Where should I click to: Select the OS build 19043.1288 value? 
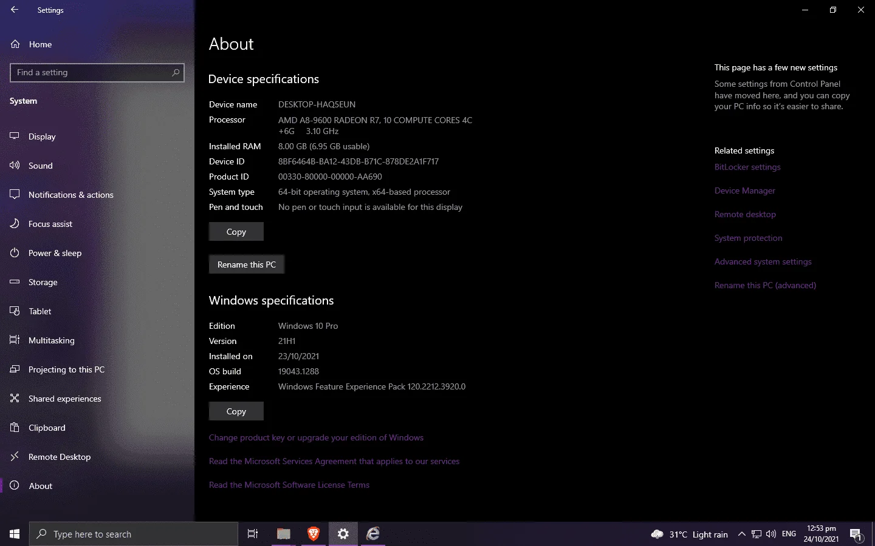(298, 371)
